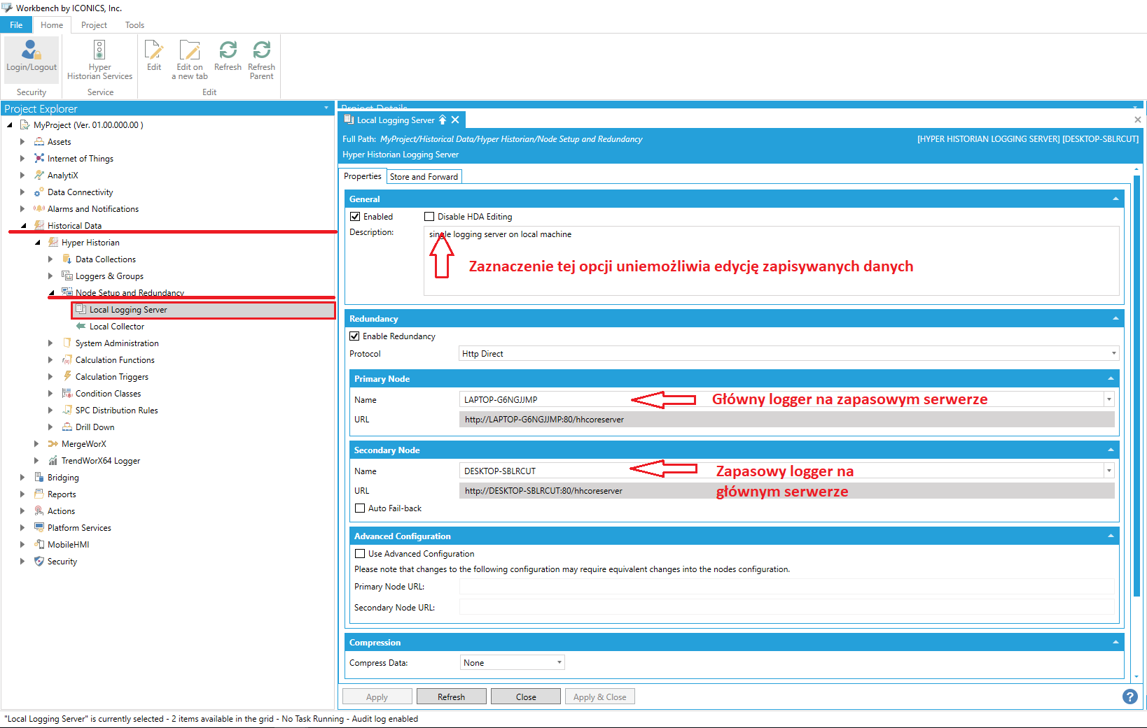The width and height of the screenshot is (1147, 728).
Task: Open the help question mark icon
Action: coord(1129,697)
